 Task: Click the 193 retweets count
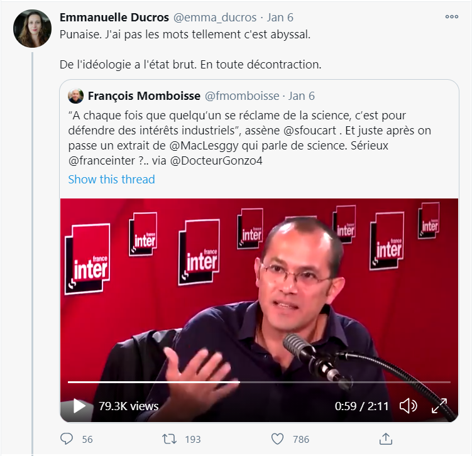click(193, 439)
